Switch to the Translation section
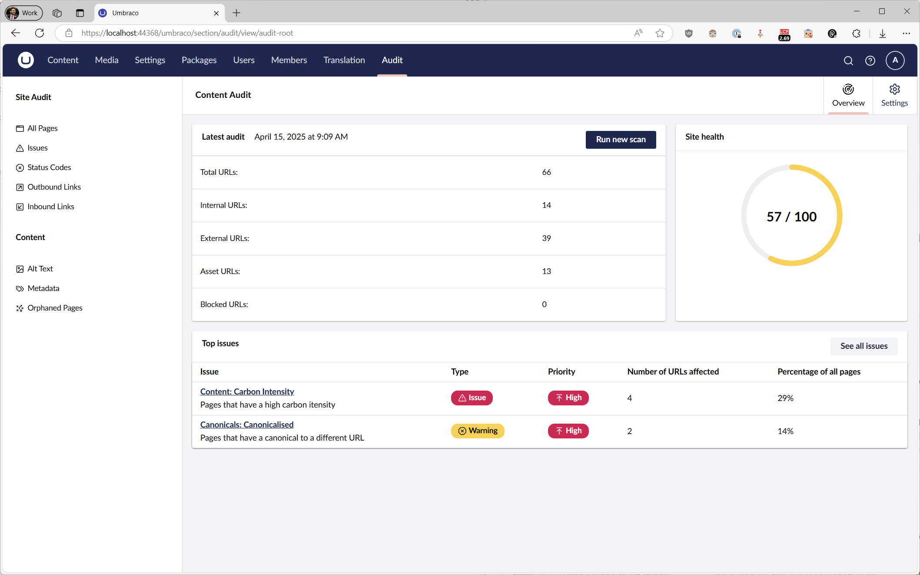 (x=344, y=60)
